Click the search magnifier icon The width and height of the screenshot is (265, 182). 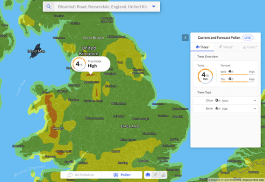(49, 7)
